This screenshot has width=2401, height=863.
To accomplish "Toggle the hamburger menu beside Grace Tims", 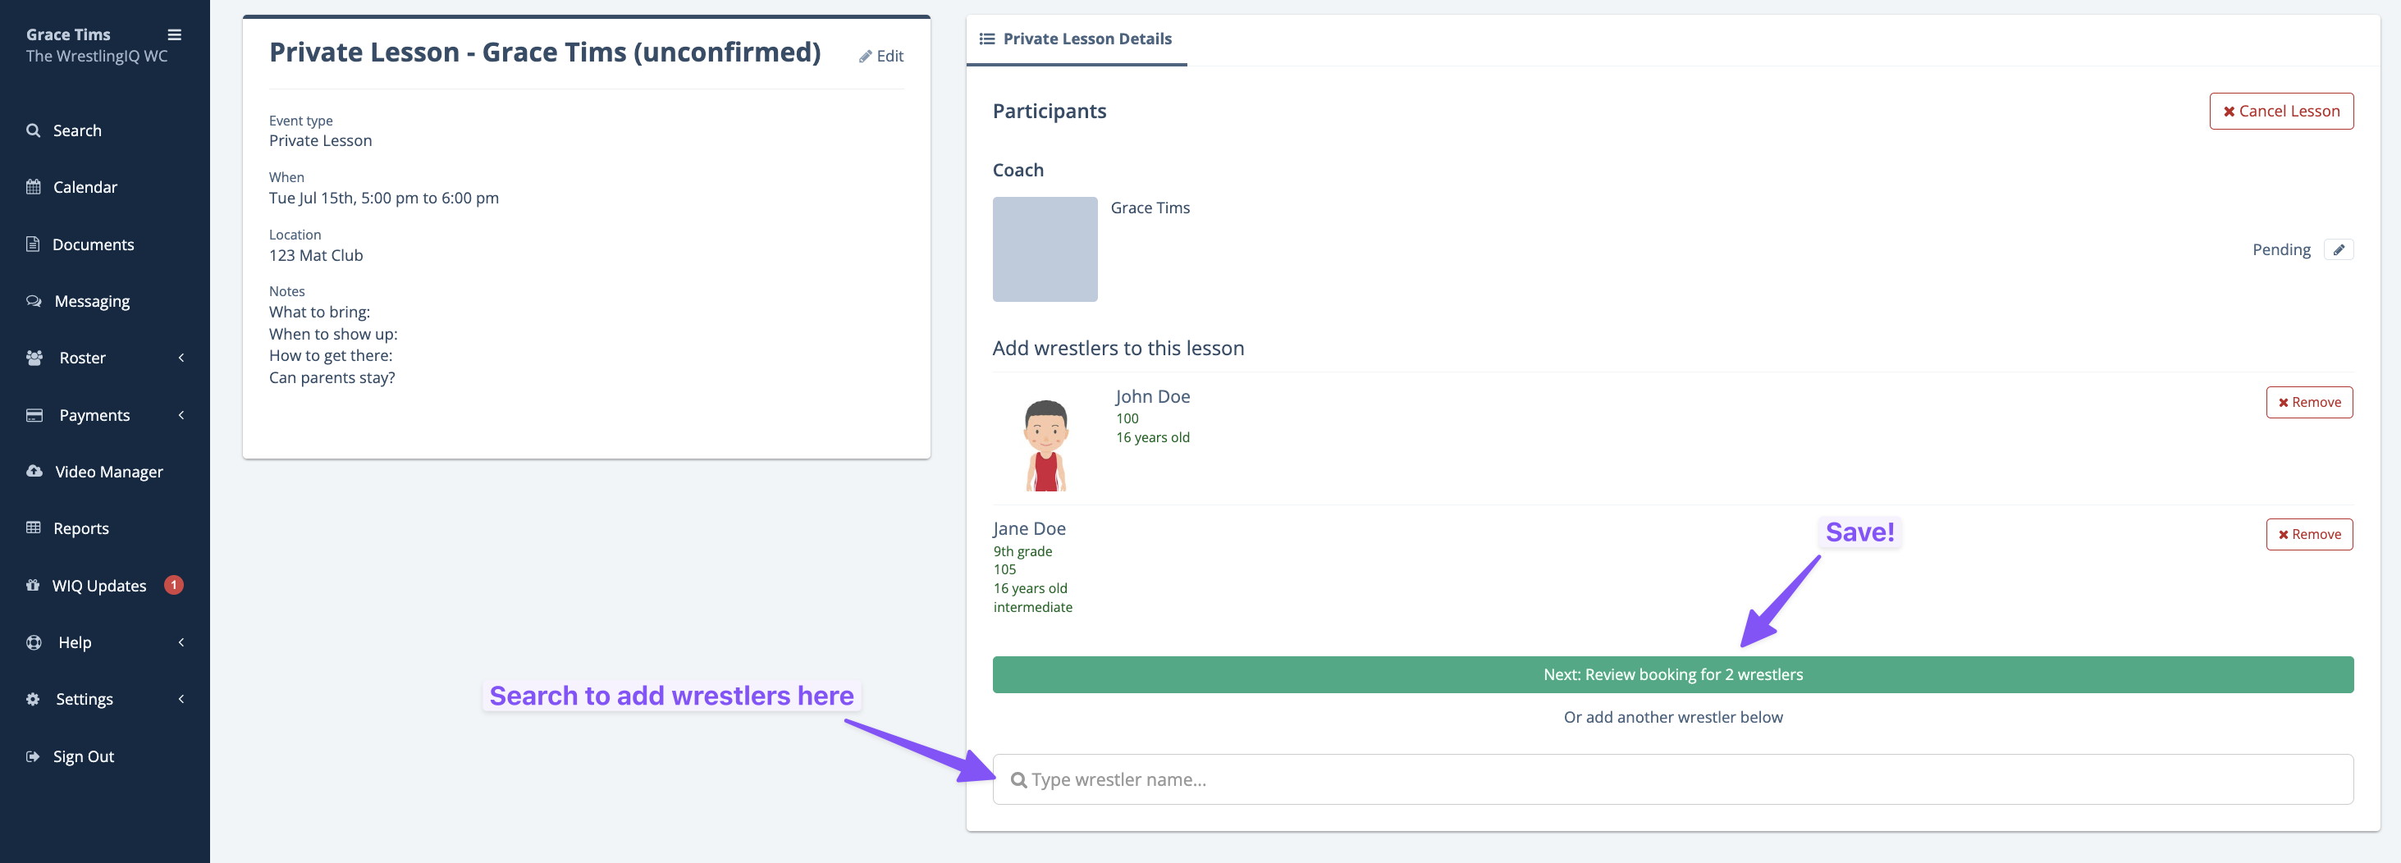I will 174,34.
